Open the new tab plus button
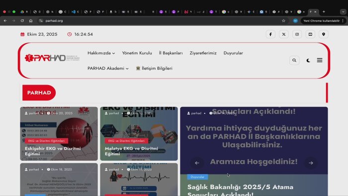This screenshot has width=348, height=196. [324, 12]
